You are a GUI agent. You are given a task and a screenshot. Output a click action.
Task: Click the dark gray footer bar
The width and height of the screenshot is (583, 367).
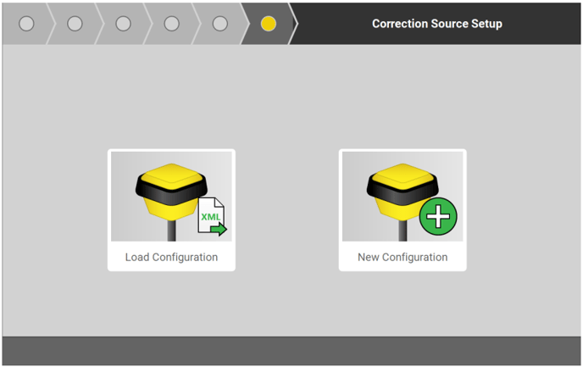(291, 350)
